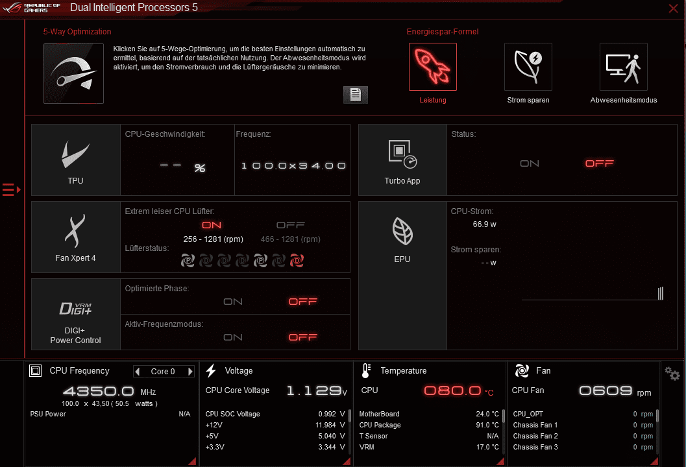Select the +12V voltage row
This screenshot has width=686, height=467.
(275, 425)
